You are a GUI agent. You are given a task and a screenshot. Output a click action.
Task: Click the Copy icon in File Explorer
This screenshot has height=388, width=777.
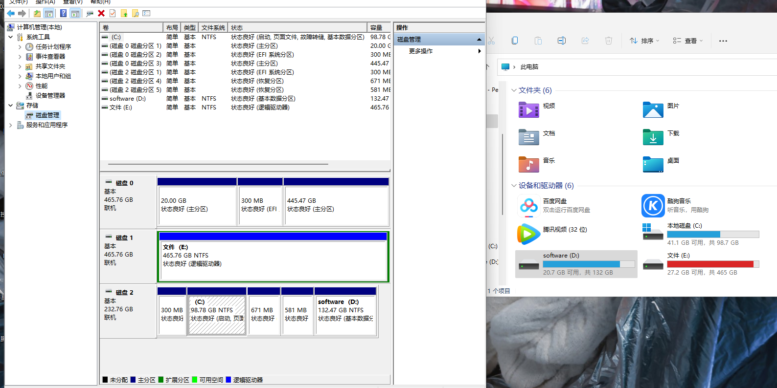pyautogui.click(x=515, y=41)
